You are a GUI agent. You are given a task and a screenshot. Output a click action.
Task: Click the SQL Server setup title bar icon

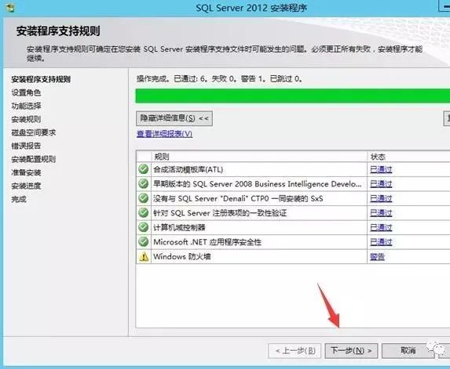pyautogui.click(x=10, y=8)
